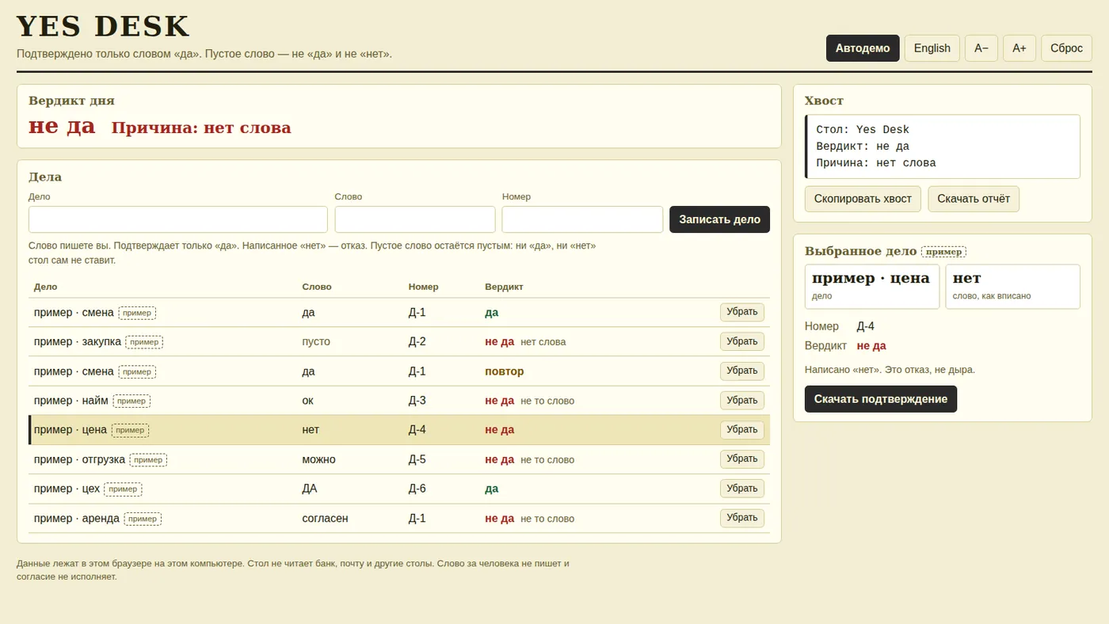Image resolution: width=1109 pixels, height=624 pixels.
Task: Remove the highlighted пример · цена row
Action: [742, 430]
